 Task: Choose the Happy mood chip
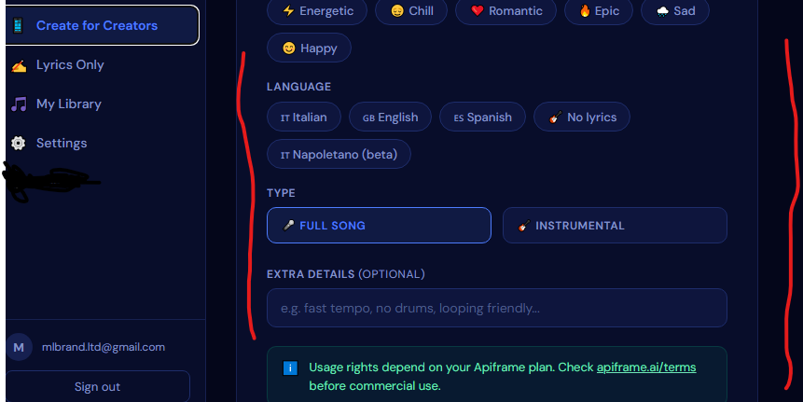coord(310,49)
